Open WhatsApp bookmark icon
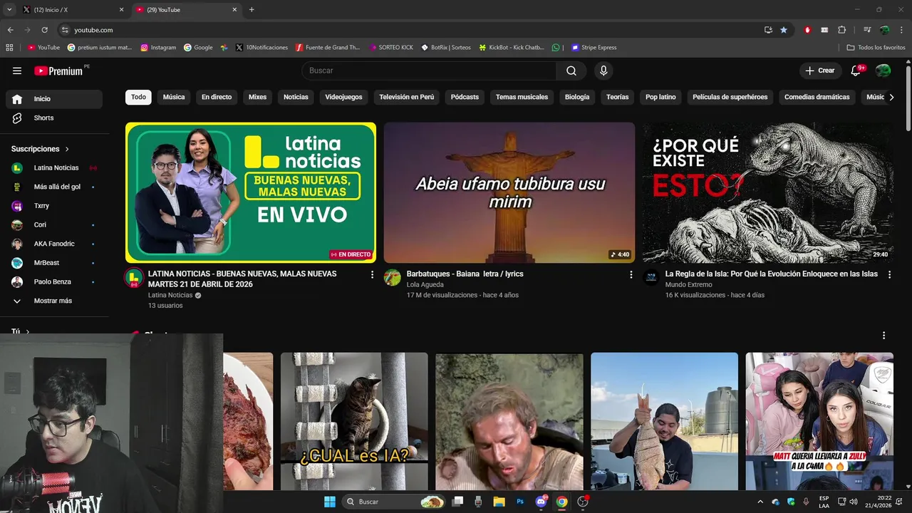This screenshot has height=513, width=912. [556, 48]
